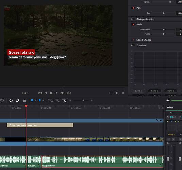Play the timeline forward
This screenshot has height=170, width=182.
point(56,93)
